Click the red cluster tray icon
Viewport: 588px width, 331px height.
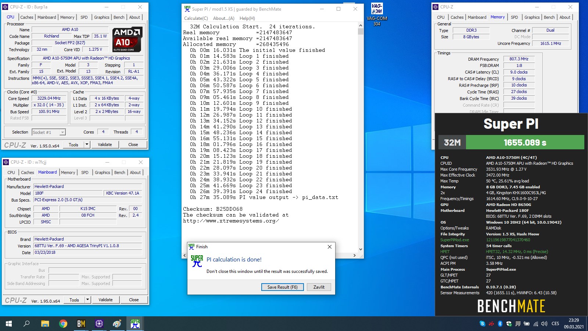[491, 324]
